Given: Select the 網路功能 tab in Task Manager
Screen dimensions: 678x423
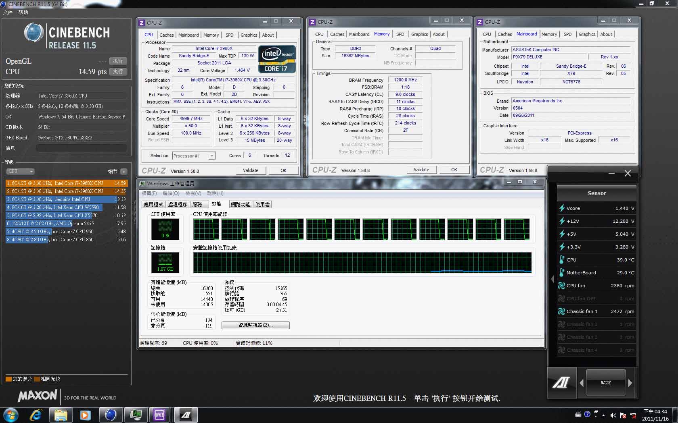Looking at the screenshot, I should (241, 205).
